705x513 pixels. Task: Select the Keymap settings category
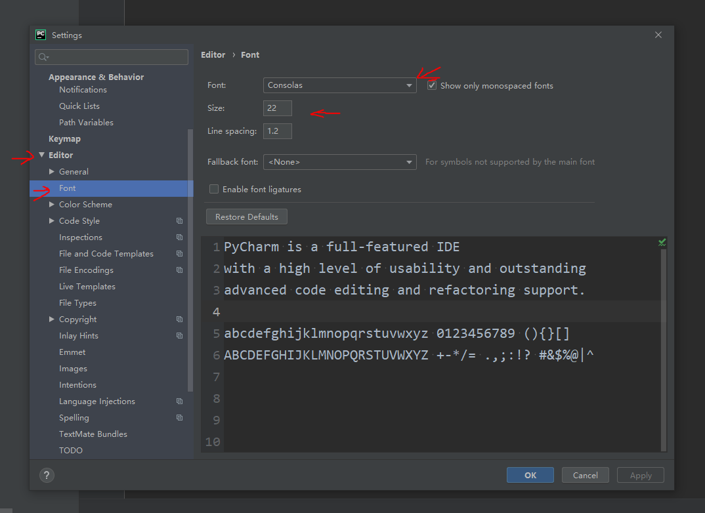[65, 139]
